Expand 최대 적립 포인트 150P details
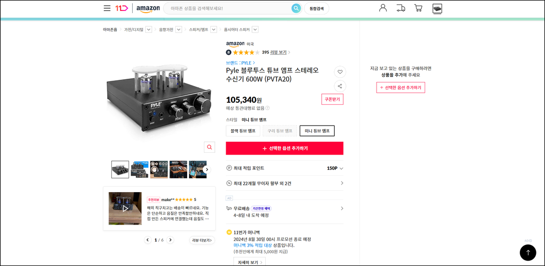 coord(285,168)
